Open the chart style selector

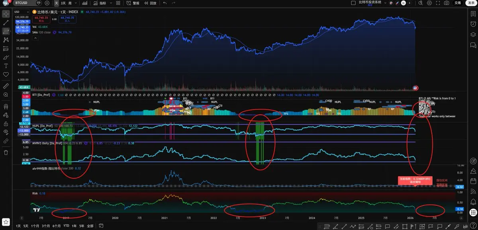coord(85,3)
